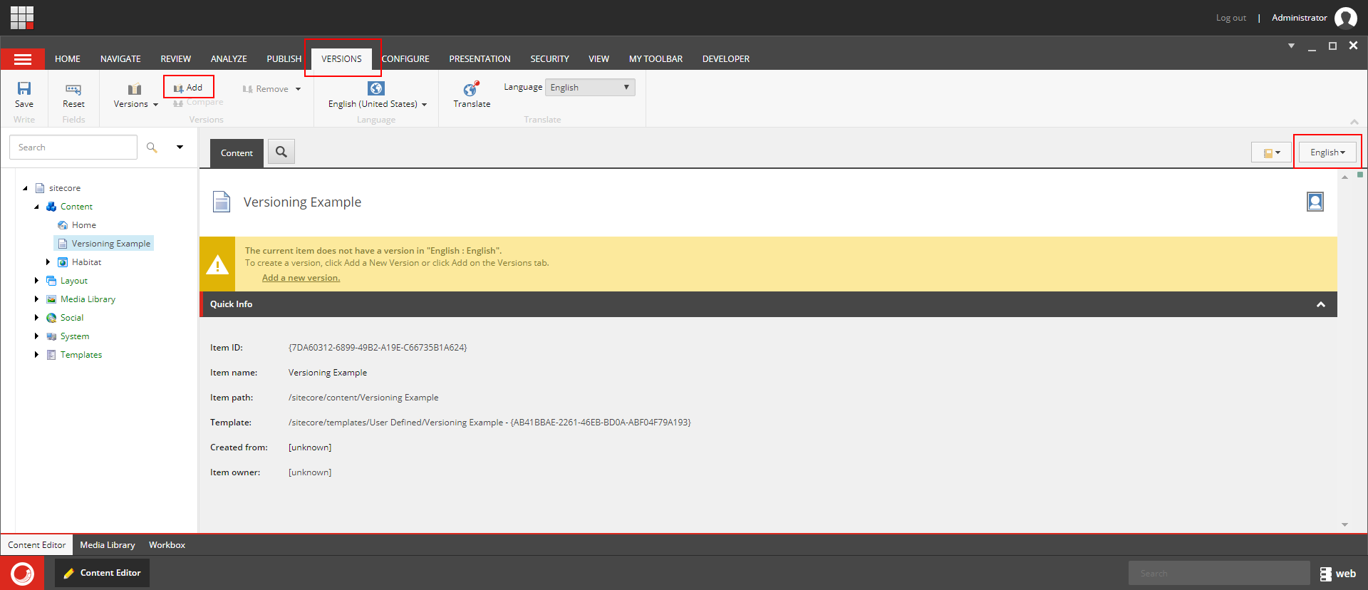Click the Add a new version link

pyautogui.click(x=301, y=278)
